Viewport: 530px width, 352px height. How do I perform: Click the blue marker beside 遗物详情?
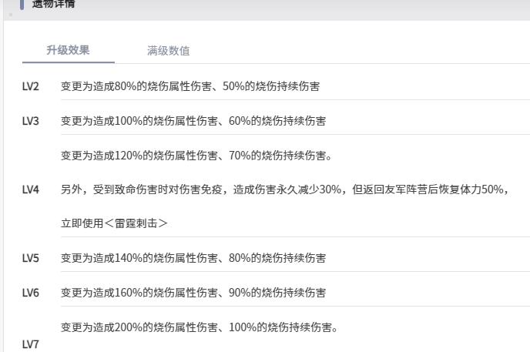coord(22,4)
